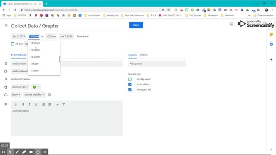Open the Yearbook bookmark folder
276x155 pixels.
click(227, 15)
